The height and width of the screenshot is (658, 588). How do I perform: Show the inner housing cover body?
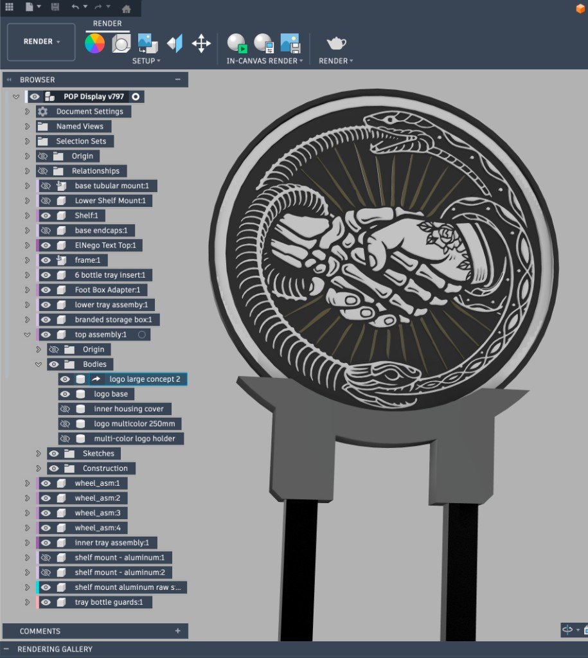tap(65, 409)
